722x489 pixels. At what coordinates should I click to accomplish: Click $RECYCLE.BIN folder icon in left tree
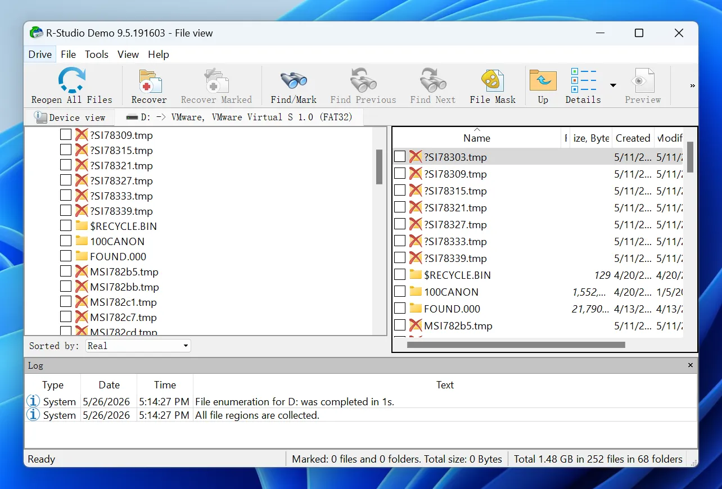click(x=82, y=226)
